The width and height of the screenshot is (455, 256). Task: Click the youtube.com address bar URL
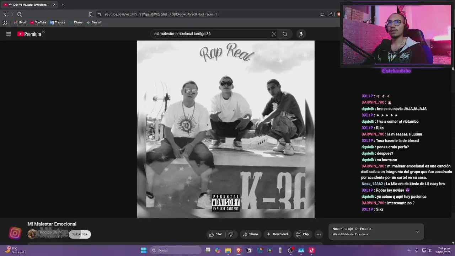click(161, 14)
